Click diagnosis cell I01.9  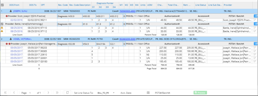pos(89,24)
